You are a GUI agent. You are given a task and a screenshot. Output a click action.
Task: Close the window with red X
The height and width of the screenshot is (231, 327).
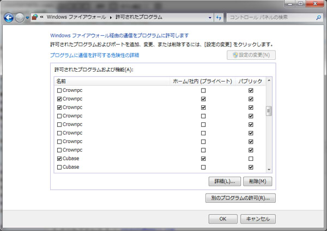tap(315, 4)
